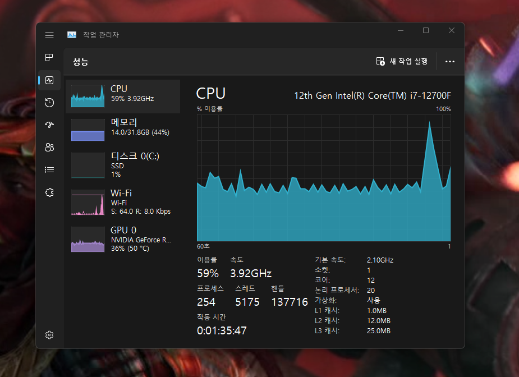
Task: Click the disk mini graph thumbnail
Action: [x=88, y=165]
